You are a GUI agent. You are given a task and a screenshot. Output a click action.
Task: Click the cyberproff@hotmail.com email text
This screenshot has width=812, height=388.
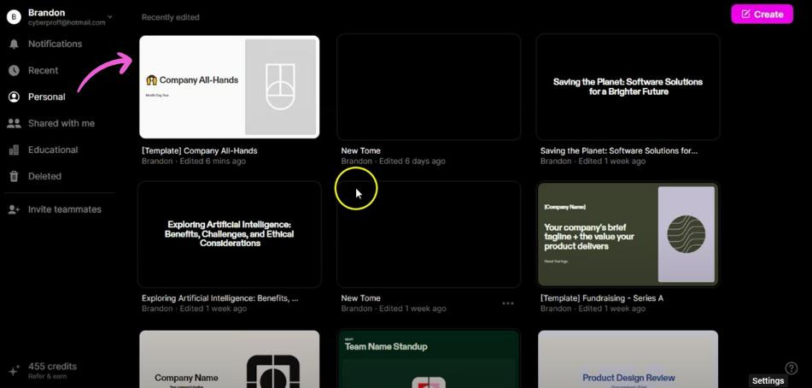tap(67, 23)
